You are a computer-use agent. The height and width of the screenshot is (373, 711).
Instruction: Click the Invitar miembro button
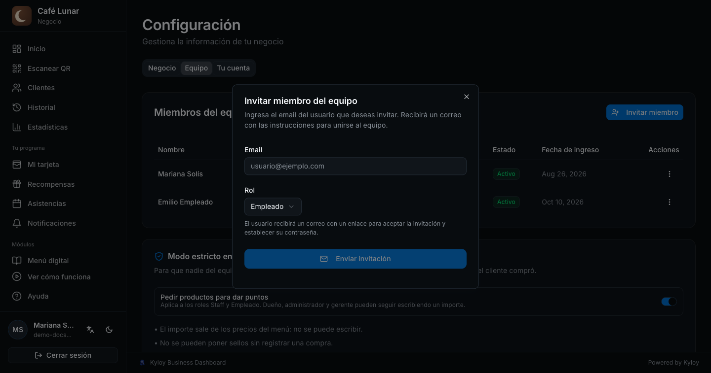pos(645,112)
